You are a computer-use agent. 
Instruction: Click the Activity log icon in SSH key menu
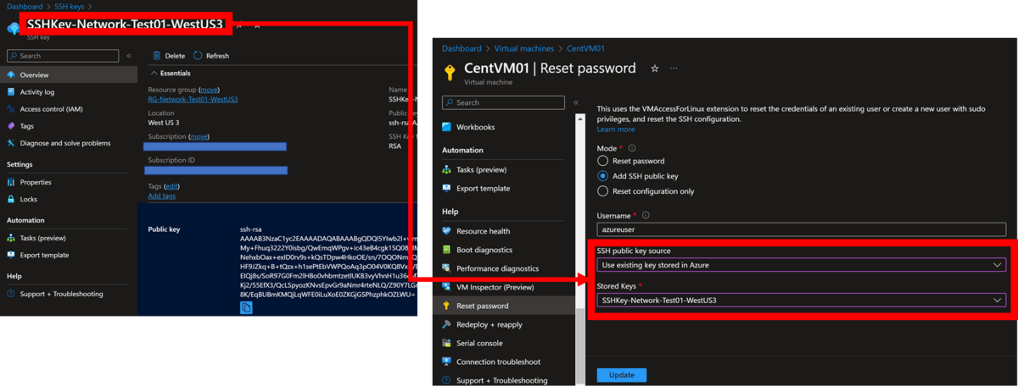(x=11, y=92)
